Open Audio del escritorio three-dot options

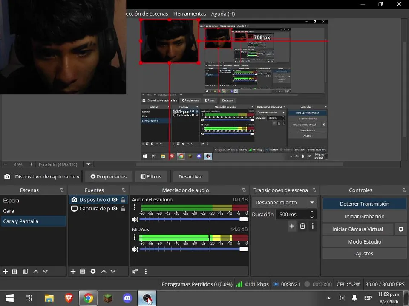point(135,207)
